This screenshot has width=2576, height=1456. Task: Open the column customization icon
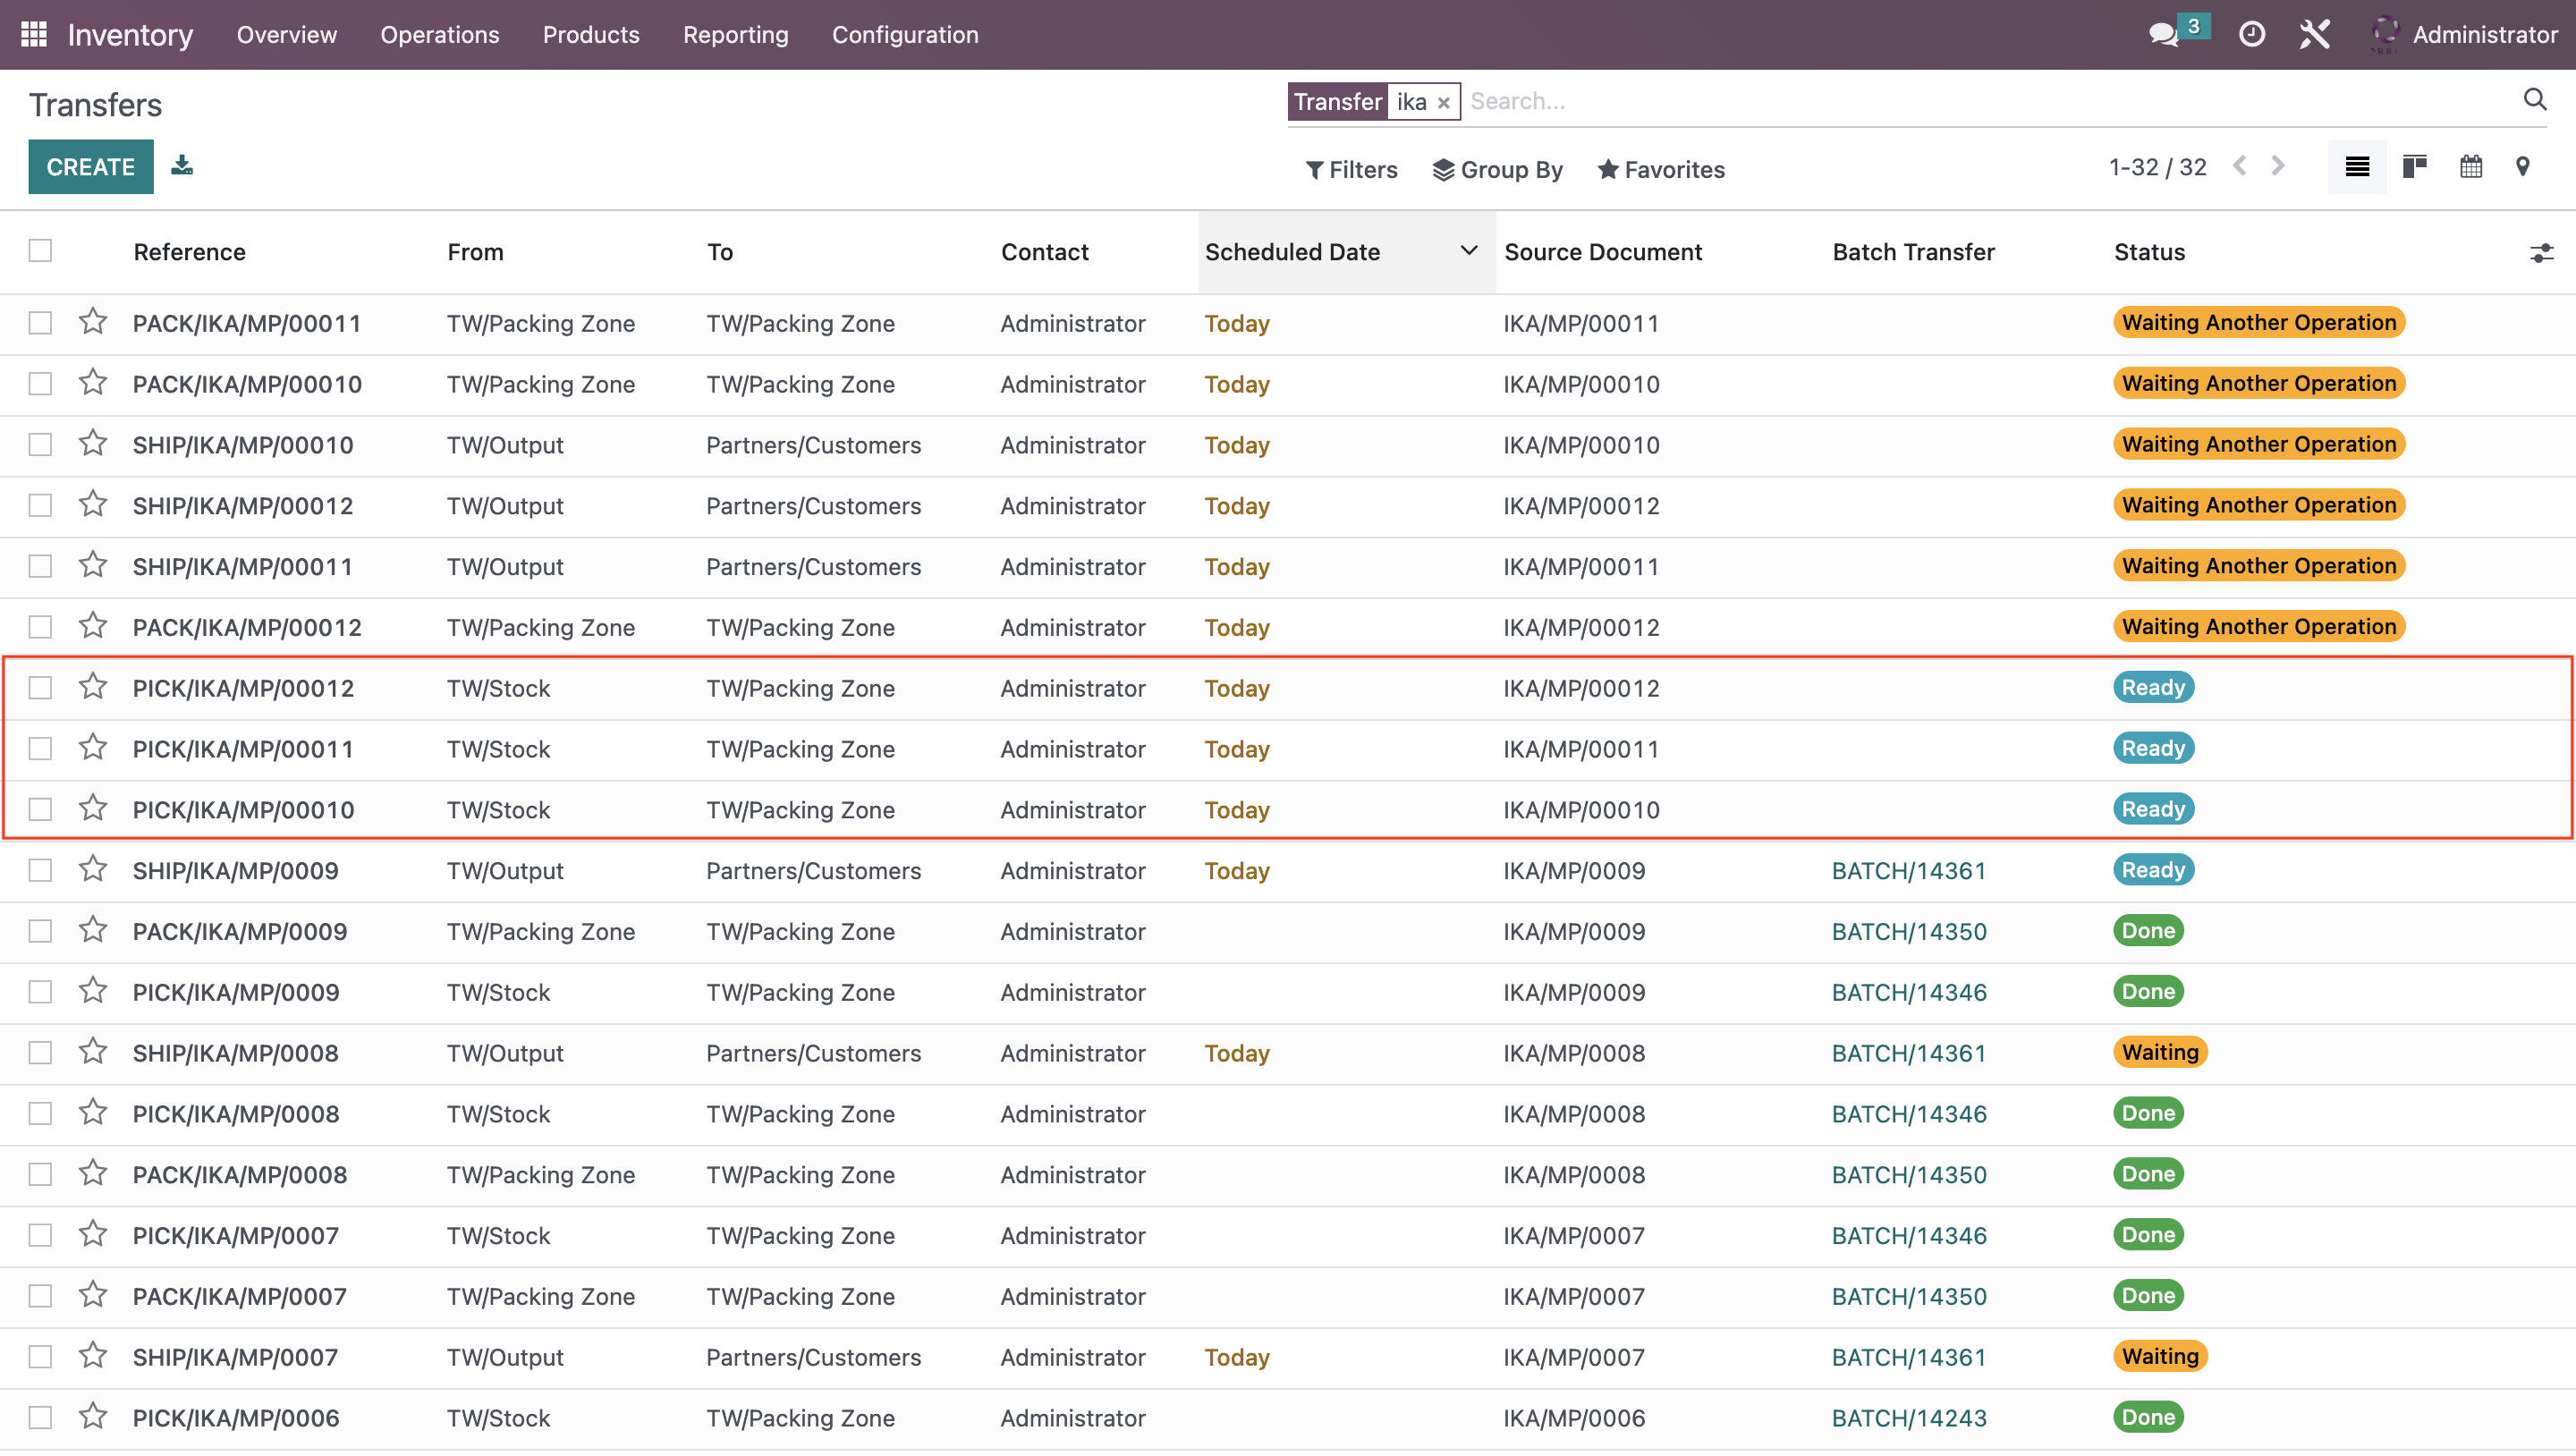click(x=2542, y=253)
